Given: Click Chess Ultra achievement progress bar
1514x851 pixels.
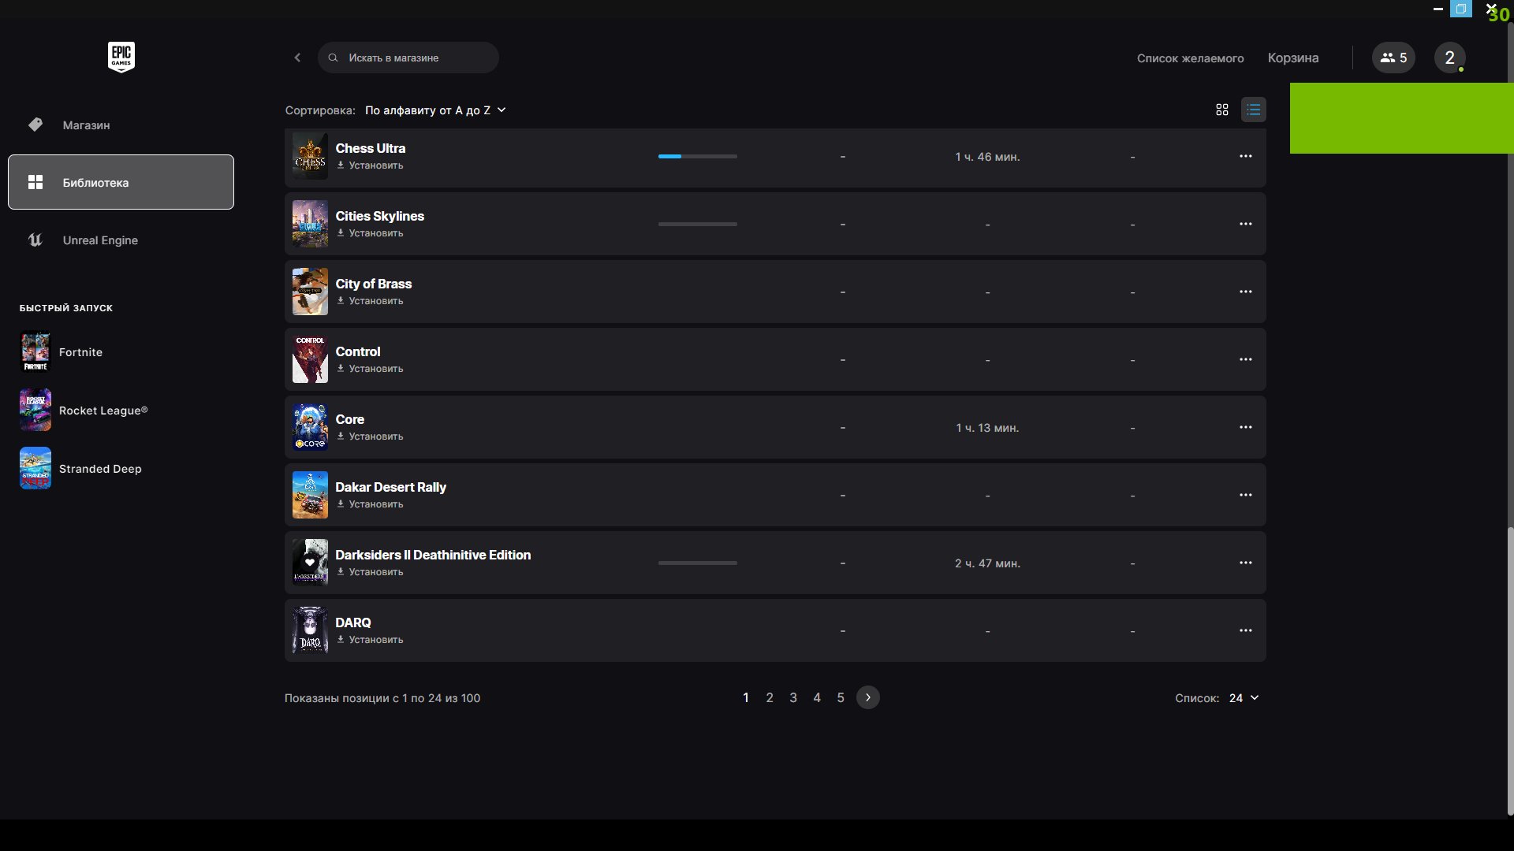Looking at the screenshot, I should click(x=697, y=157).
